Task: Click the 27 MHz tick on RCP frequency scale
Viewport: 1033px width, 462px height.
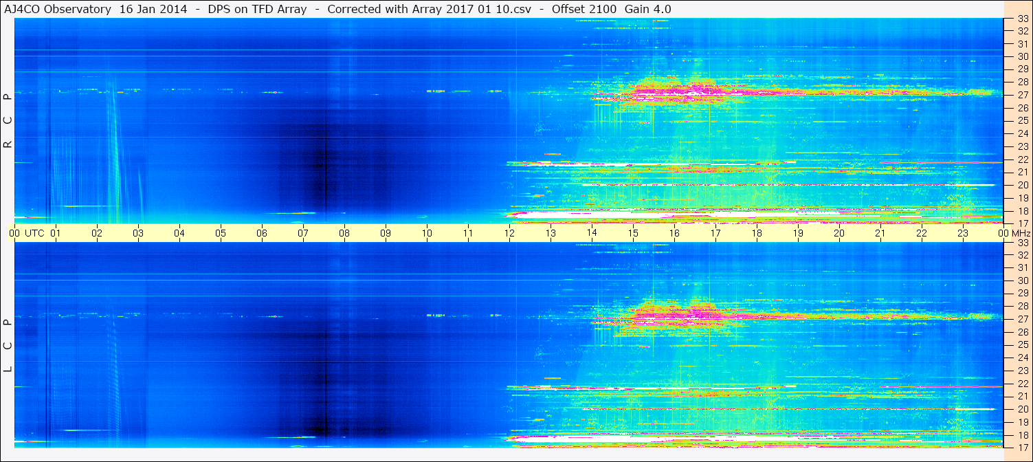Action: [x=1022, y=95]
